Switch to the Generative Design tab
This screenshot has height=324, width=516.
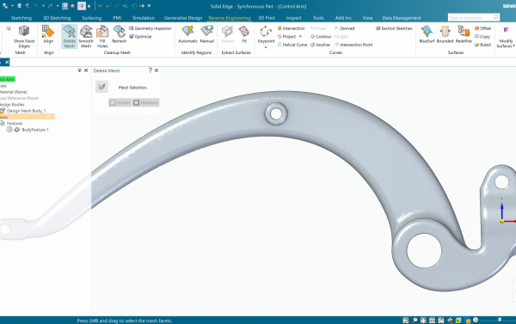click(x=183, y=18)
